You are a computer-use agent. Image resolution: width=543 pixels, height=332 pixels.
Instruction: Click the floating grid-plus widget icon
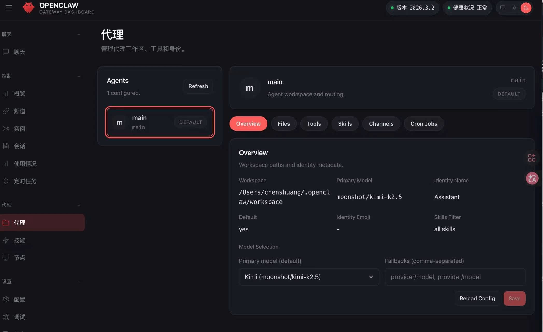pyautogui.click(x=532, y=158)
